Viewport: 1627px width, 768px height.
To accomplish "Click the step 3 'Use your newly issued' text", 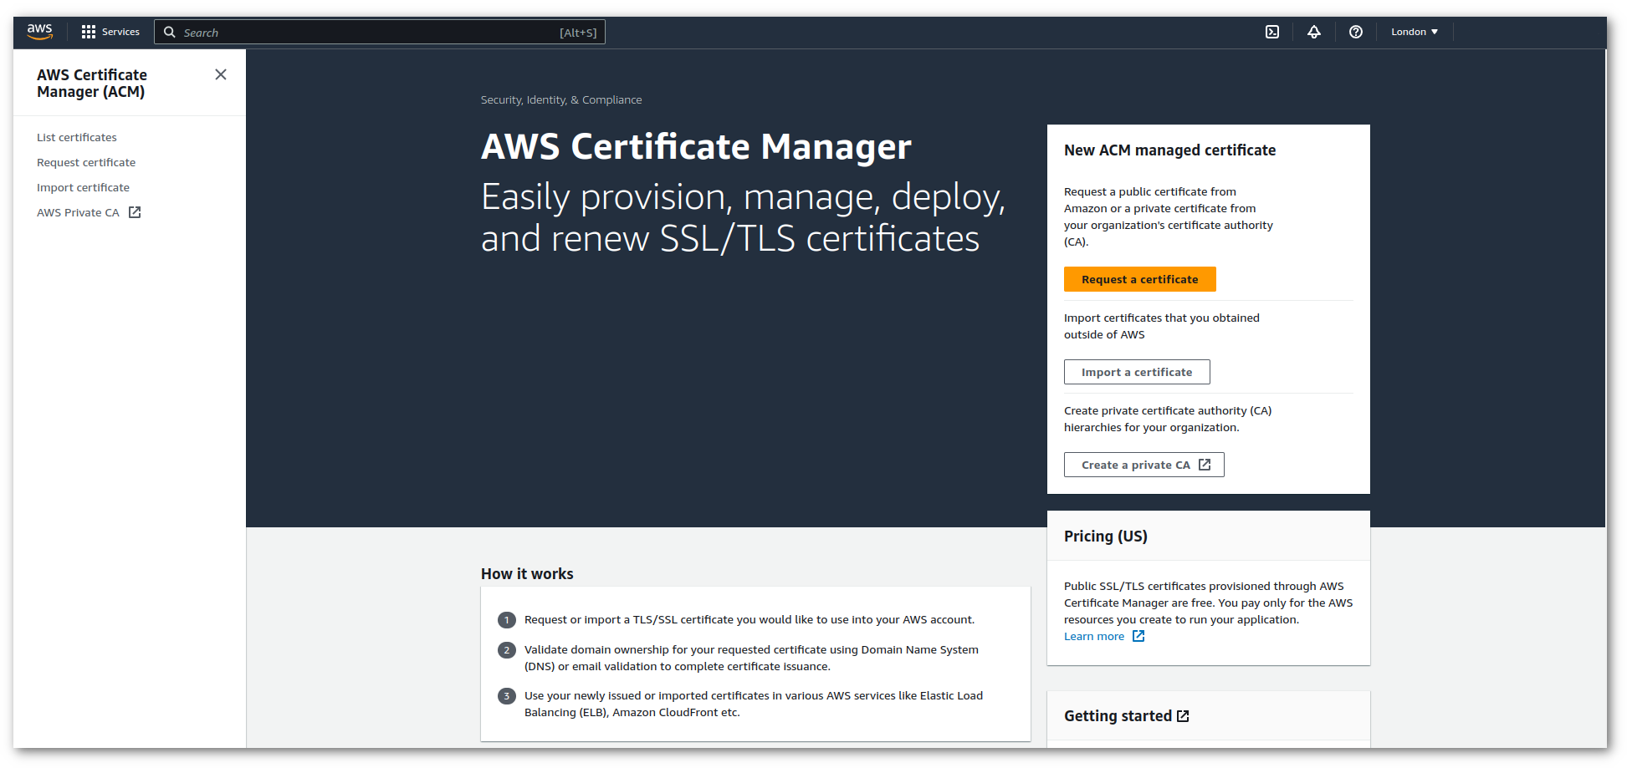I will (754, 704).
